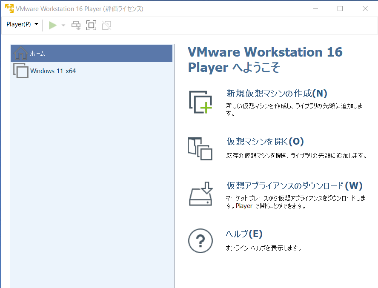Select ホーム in the library list
The image size is (378, 288).
point(92,53)
